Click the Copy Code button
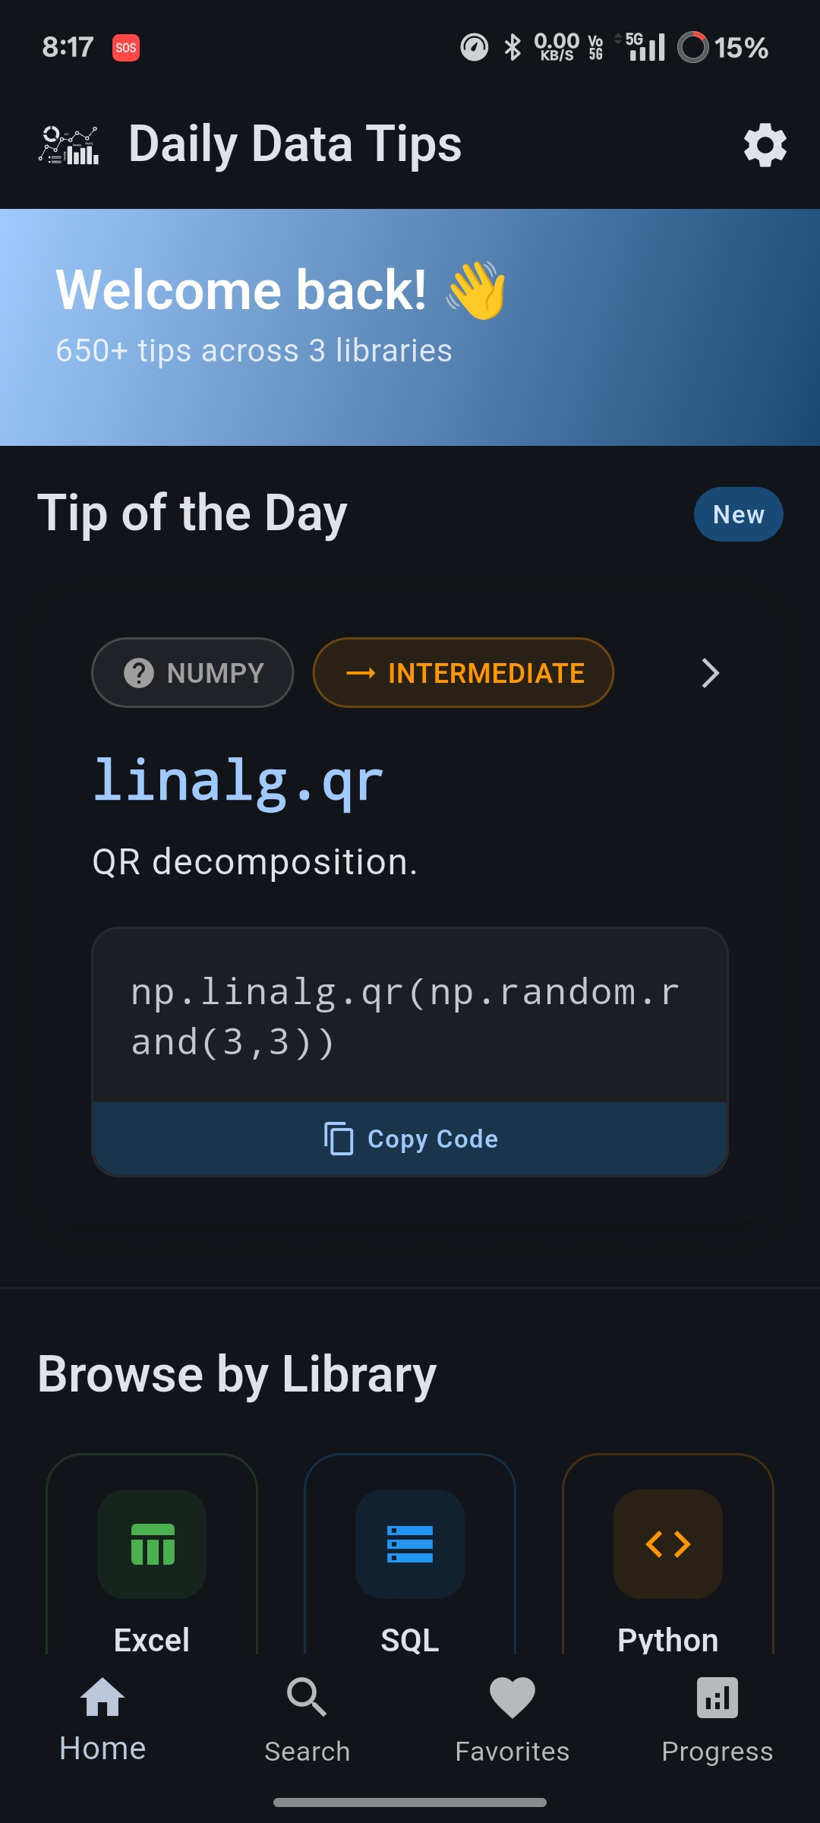Viewport: 820px width, 1823px height. pos(410,1138)
